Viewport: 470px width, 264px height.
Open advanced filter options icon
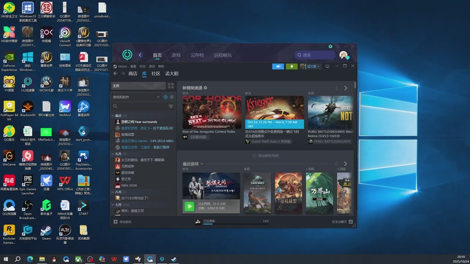[x=170, y=106]
